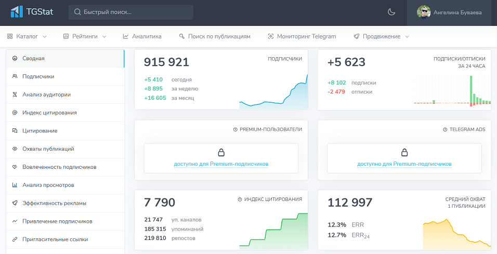The image size is (497, 254).
Task: Click the subscribers growth chart
Action: [273, 93]
